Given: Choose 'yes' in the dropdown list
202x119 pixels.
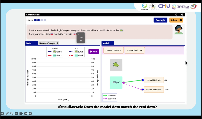Looking at the screenshot, I should (x=81, y=38).
